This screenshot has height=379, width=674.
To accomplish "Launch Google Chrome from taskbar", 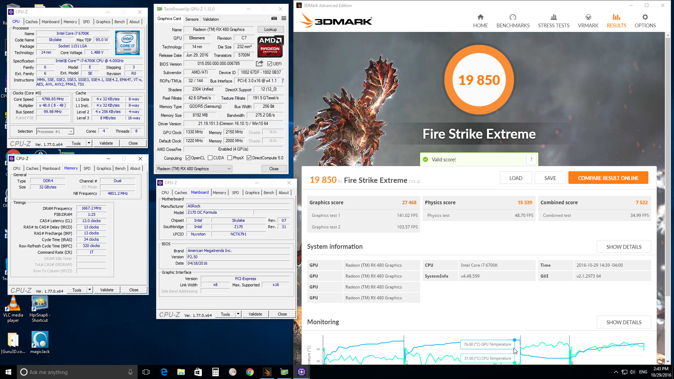I will click(250, 372).
